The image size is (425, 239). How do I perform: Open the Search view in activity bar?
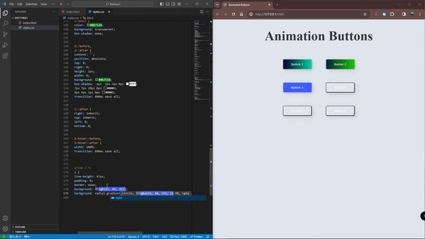(5, 24)
